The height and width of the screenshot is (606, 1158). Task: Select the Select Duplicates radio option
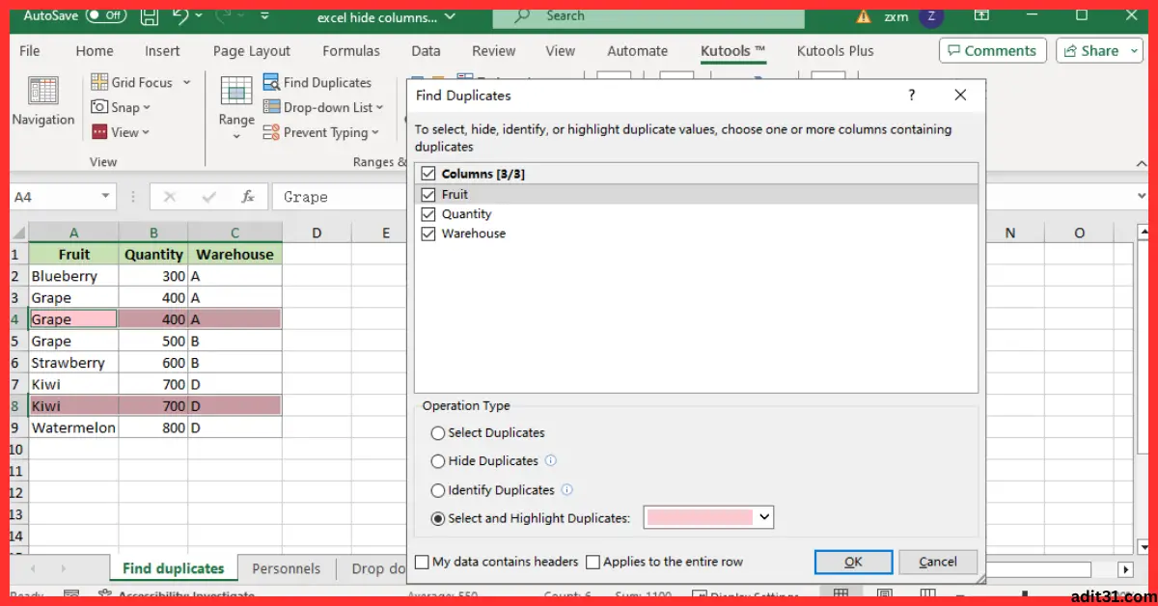pos(438,433)
